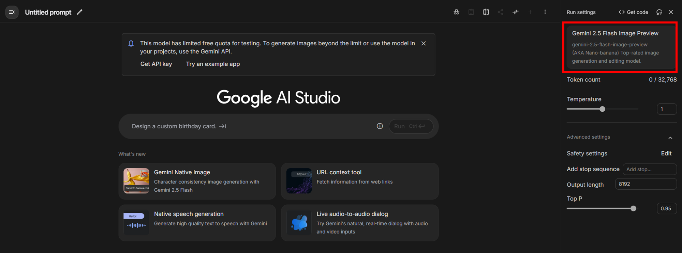Click the Output length field

point(646,184)
